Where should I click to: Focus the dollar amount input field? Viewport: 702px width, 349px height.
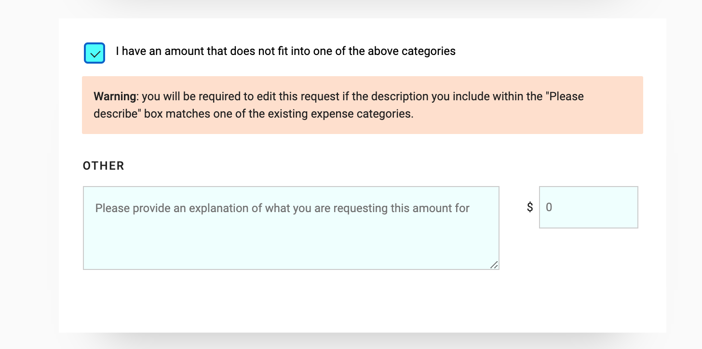pyautogui.click(x=589, y=207)
